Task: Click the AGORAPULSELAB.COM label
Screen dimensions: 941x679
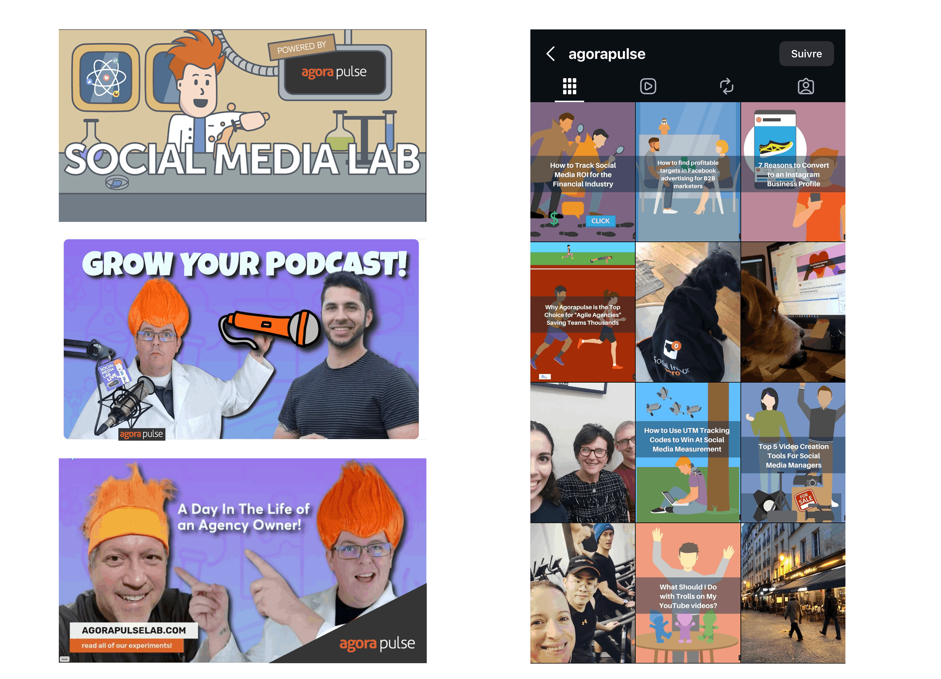Action: (x=133, y=630)
